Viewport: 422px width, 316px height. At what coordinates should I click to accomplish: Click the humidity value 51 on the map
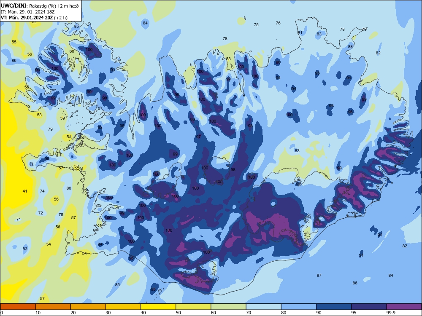coord(69,137)
